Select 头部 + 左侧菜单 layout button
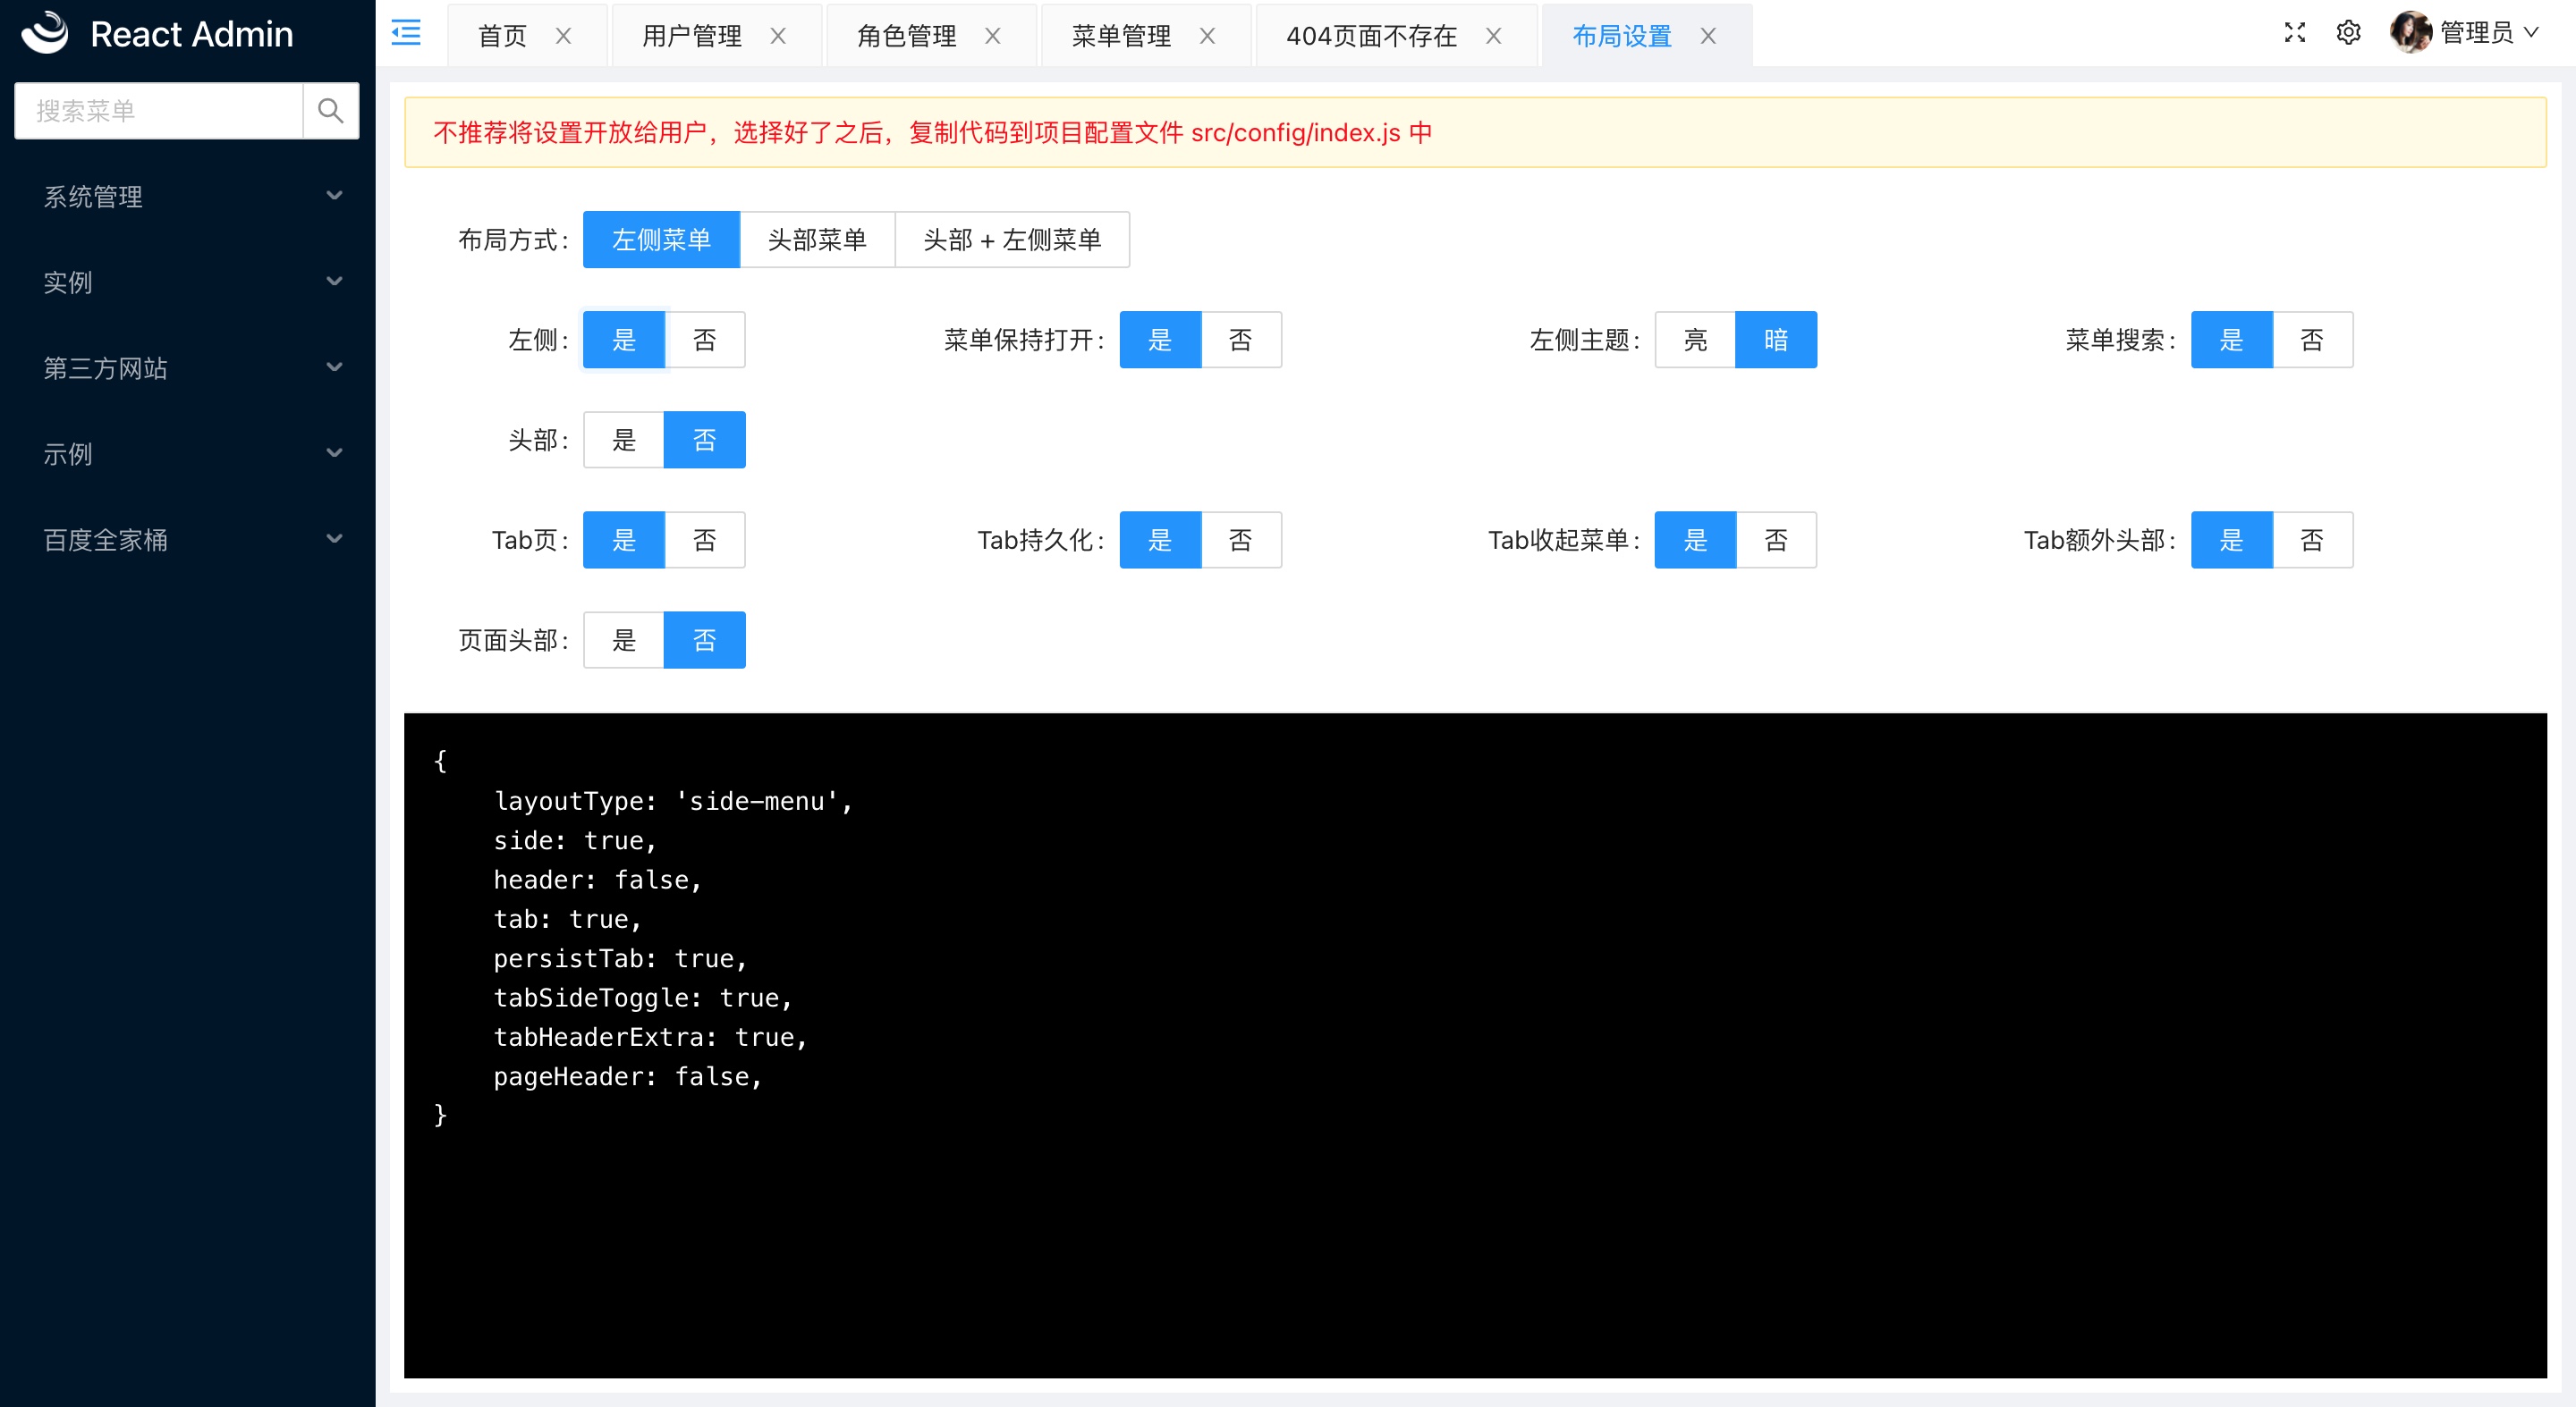This screenshot has height=1407, width=2576. pos(1012,240)
